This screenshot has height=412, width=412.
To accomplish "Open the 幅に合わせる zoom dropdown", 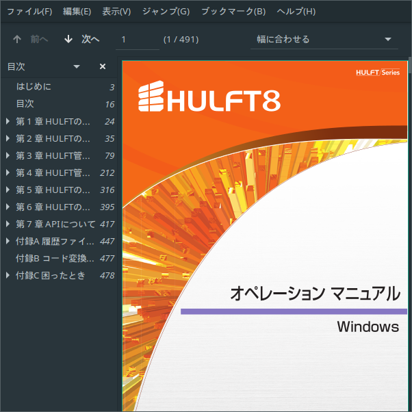I will click(324, 40).
